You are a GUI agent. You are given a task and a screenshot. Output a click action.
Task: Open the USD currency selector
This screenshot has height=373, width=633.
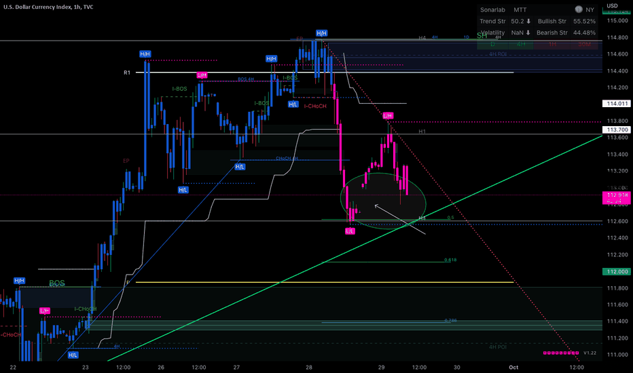(612, 5)
